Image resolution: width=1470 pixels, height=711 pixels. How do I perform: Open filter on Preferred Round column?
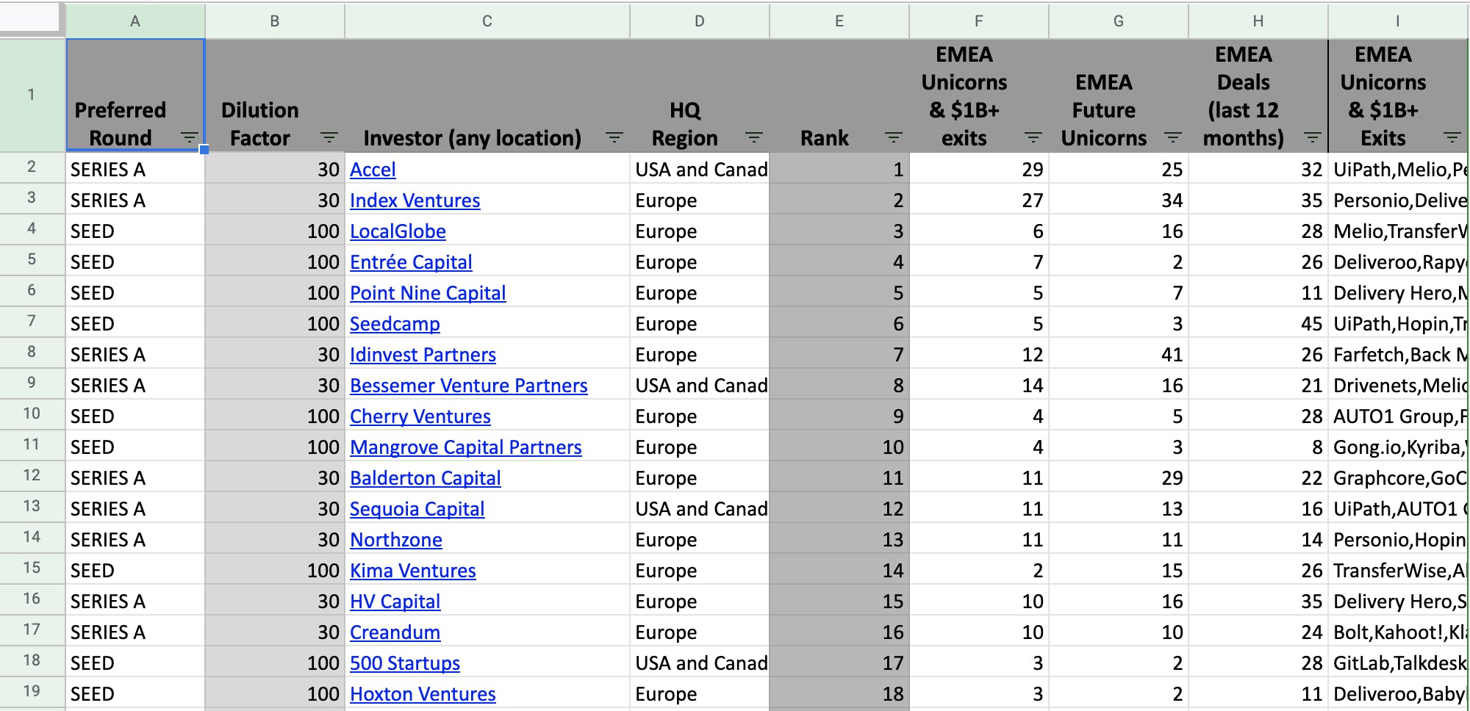(x=190, y=138)
